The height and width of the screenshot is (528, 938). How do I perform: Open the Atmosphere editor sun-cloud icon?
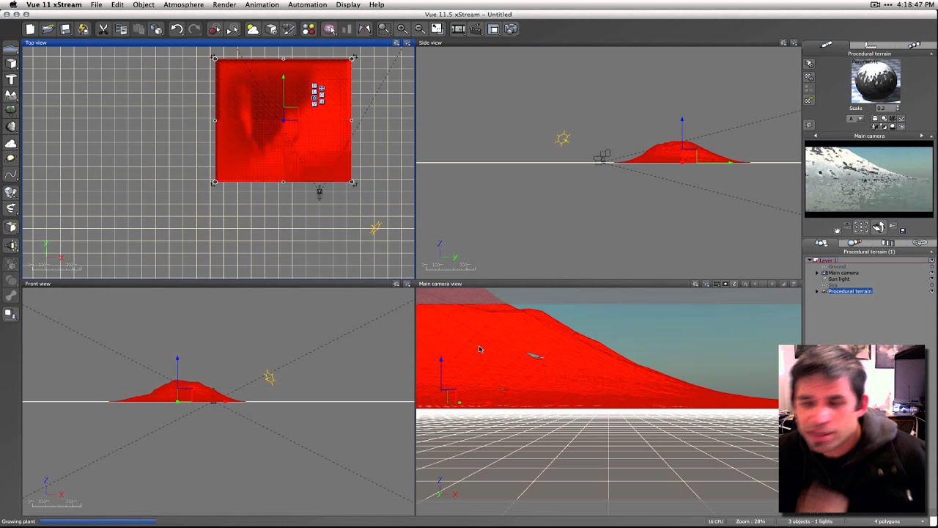tap(253, 29)
